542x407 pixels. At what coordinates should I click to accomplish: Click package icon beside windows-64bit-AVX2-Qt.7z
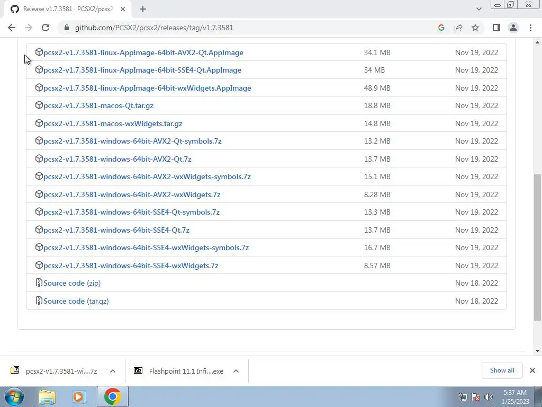(x=39, y=158)
